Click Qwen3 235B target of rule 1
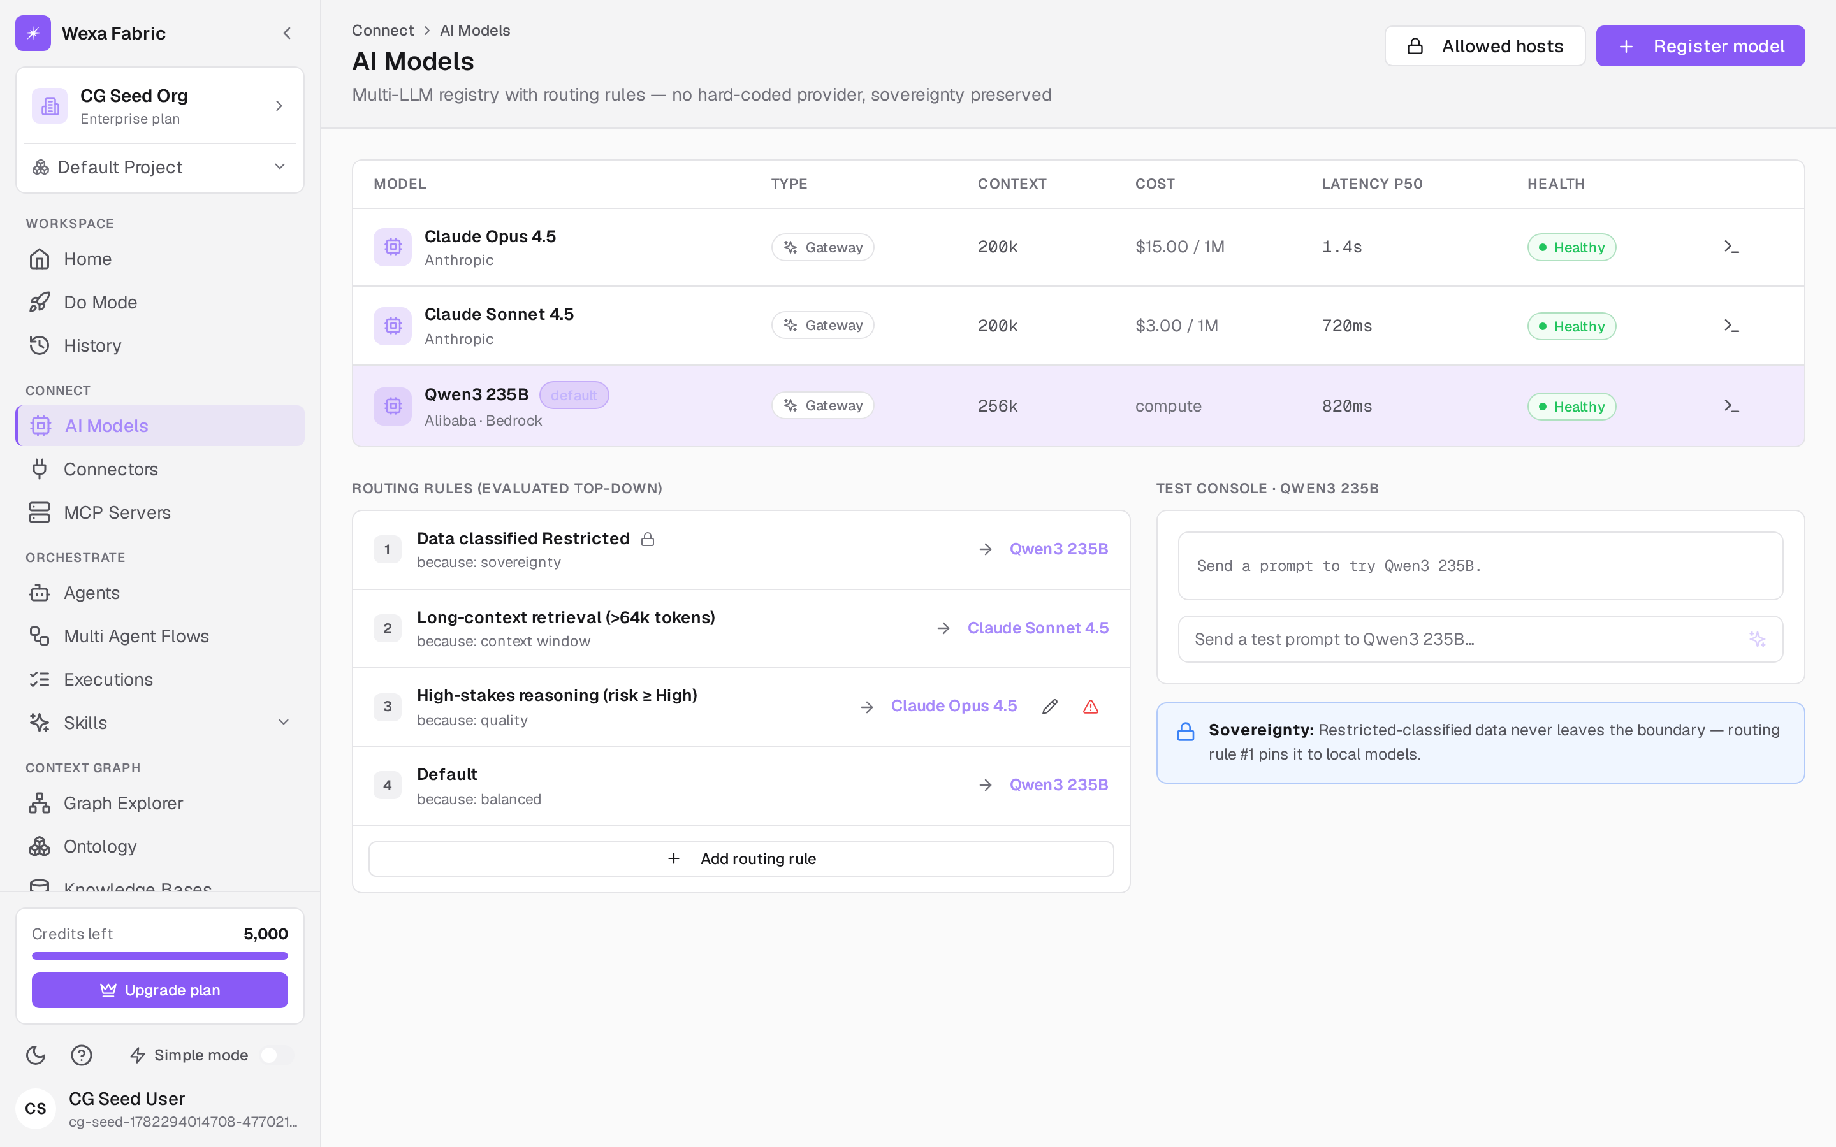 [x=1058, y=549]
